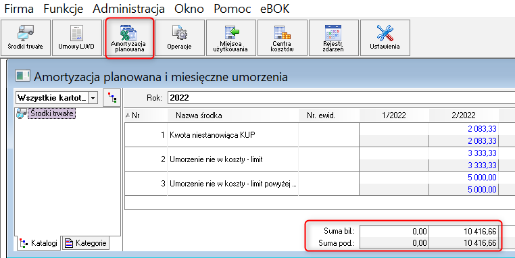This screenshot has height=258, width=515.
Task: Open Centra kosztów toolbar button
Action: tap(282, 38)
